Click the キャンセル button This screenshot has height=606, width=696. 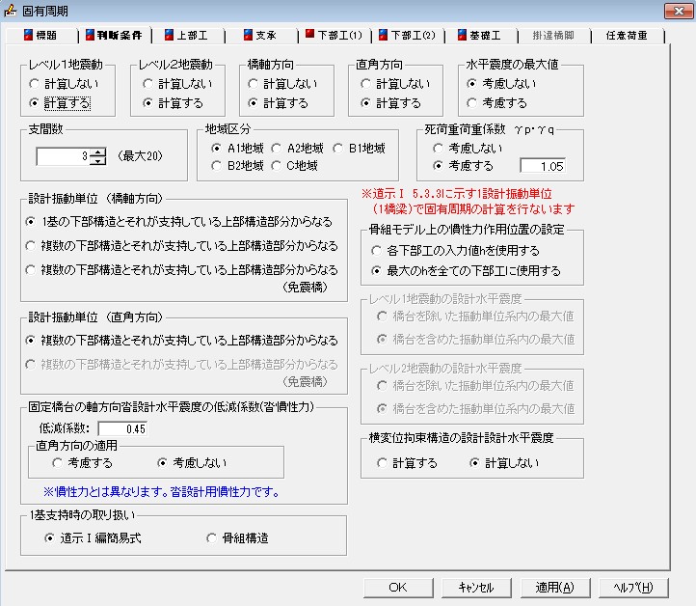click(475, 587)
